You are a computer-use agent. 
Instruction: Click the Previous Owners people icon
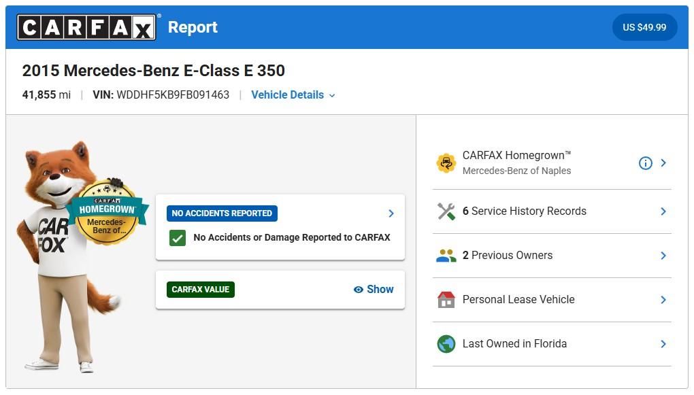click(x=446, y=256)
